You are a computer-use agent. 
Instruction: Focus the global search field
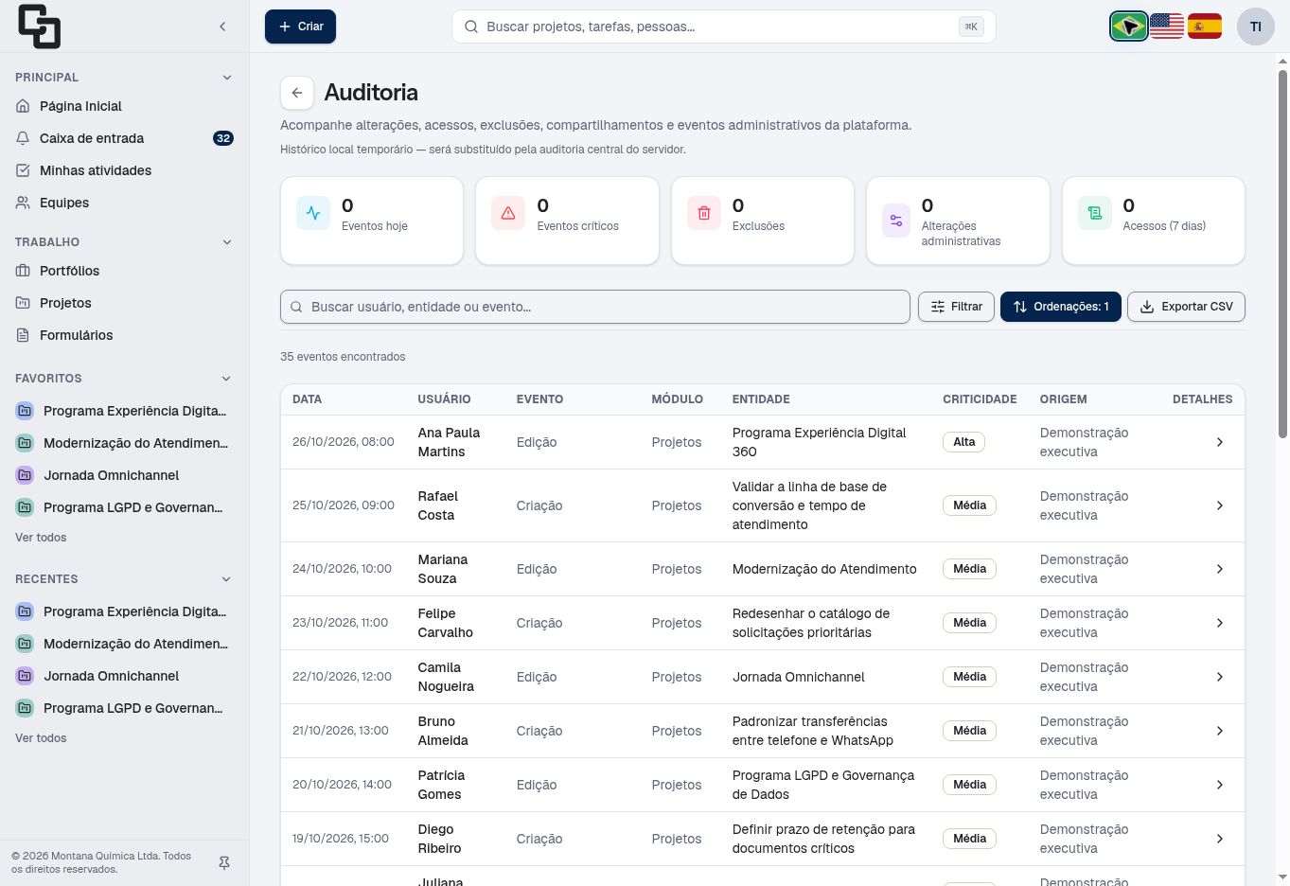(x=724, y=27)
